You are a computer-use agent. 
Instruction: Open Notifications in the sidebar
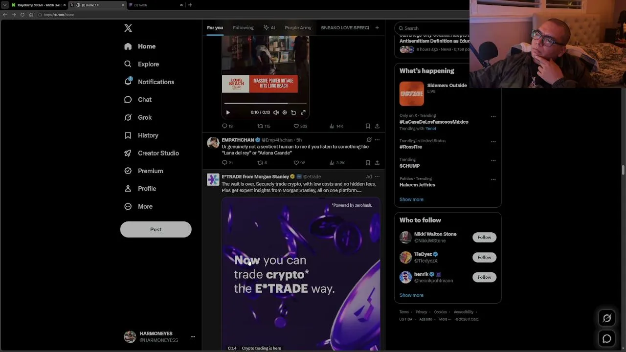[149, 82]
